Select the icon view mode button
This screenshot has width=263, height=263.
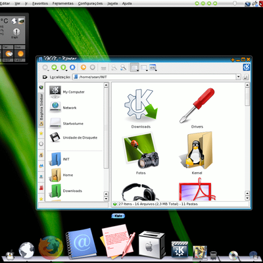coord(135,68)
